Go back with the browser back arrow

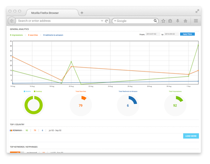tap(12, 21)
